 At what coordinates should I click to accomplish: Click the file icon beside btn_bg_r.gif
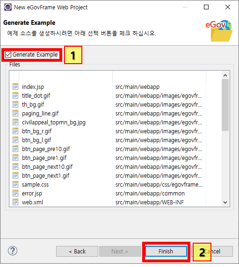pos(15,131)
